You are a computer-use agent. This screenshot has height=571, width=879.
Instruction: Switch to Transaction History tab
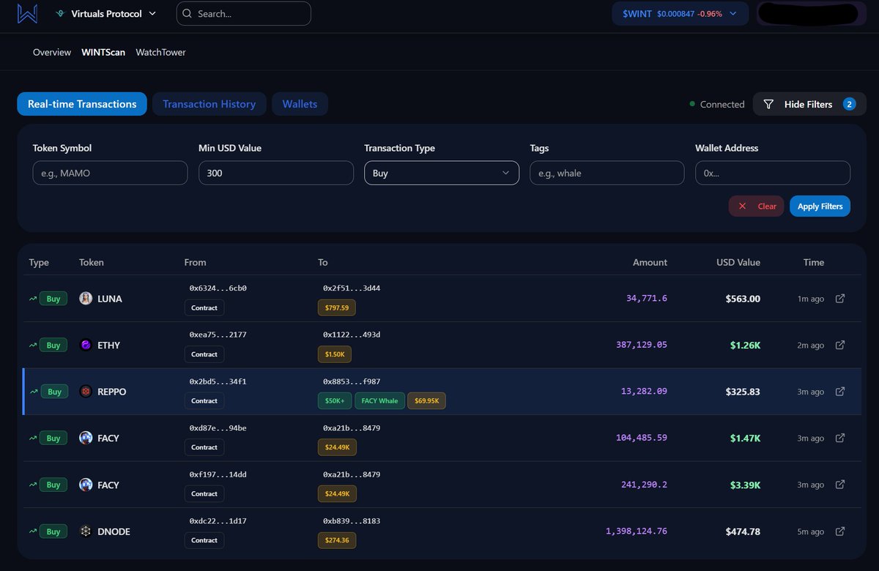[x=209, y=104]
